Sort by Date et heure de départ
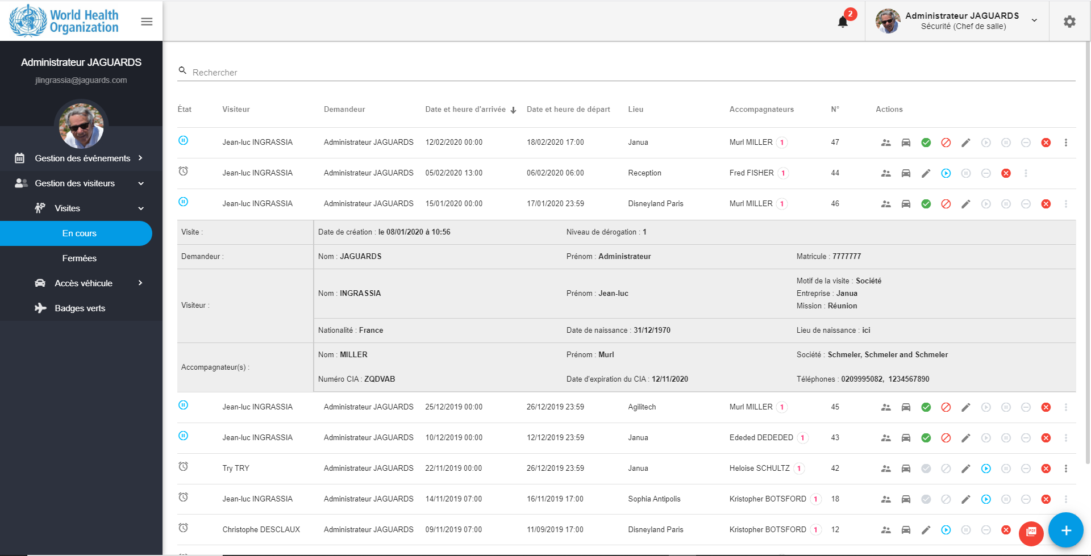 click(568, 110)
